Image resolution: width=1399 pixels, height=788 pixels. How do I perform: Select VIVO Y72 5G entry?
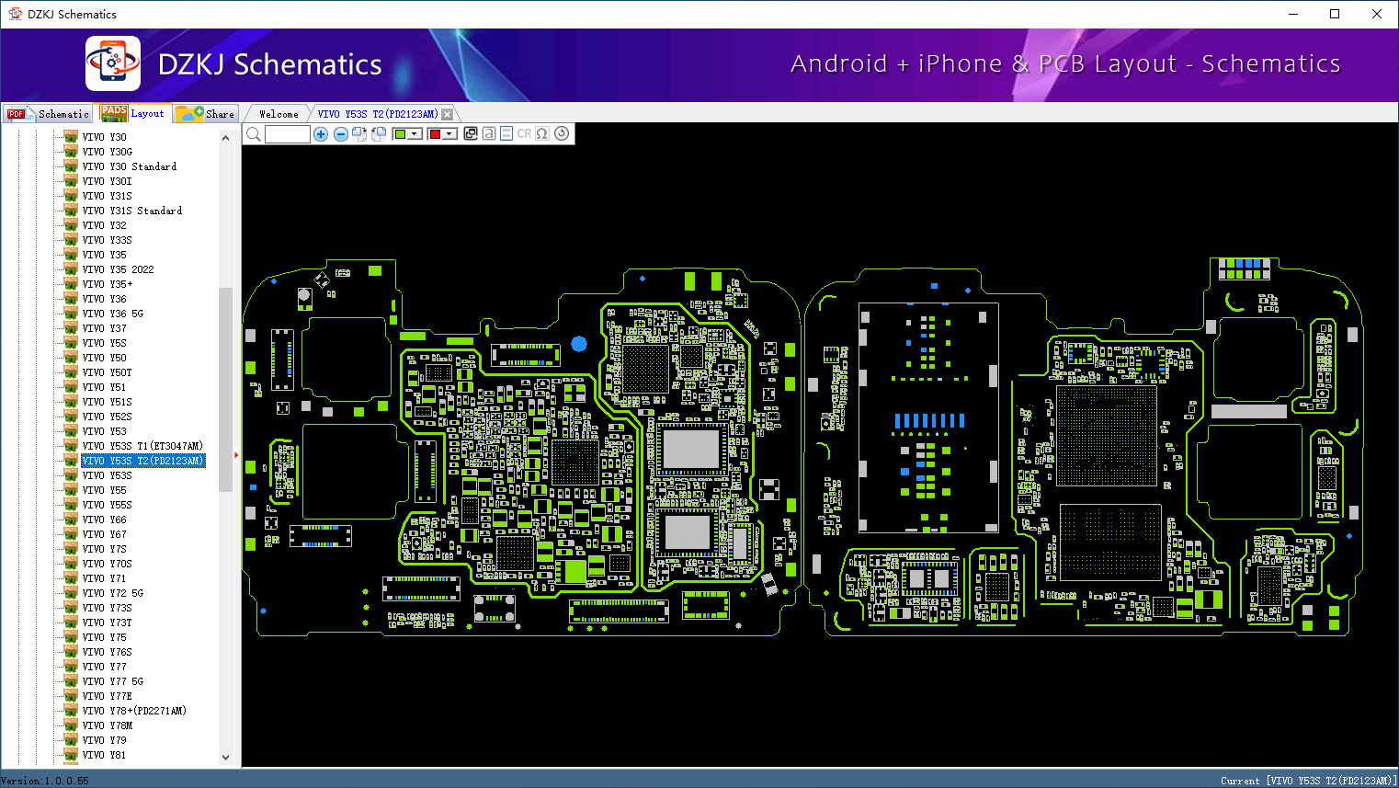(x=113, y=593)
